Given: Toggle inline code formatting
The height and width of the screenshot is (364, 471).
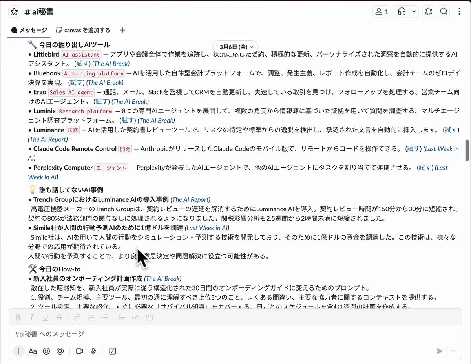Looking at the screenshot, I should pyautogui.click(x=136, y=317).
